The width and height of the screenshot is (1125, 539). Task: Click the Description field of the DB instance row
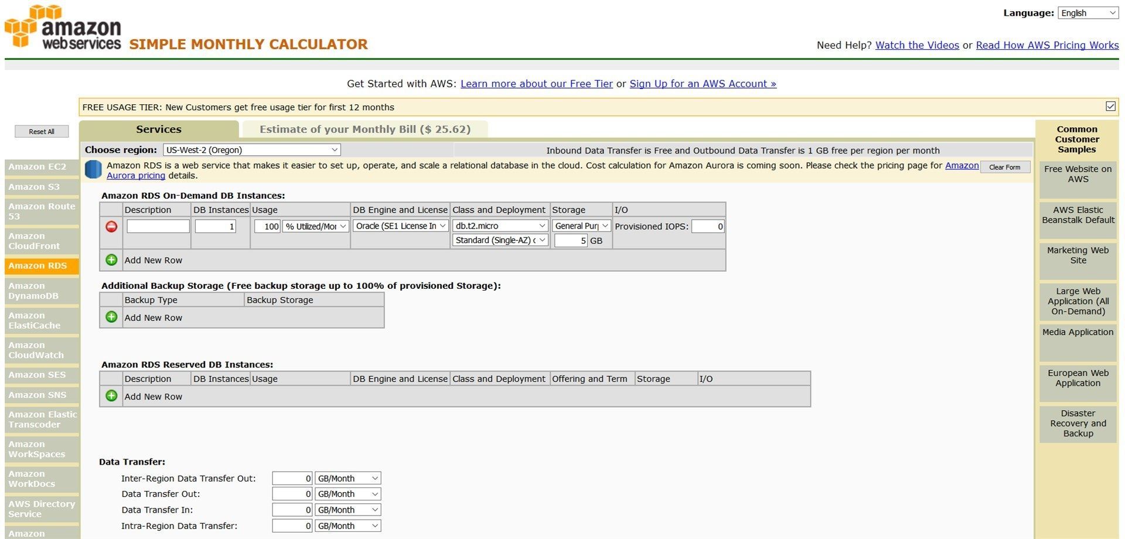[x=158, y=226]
